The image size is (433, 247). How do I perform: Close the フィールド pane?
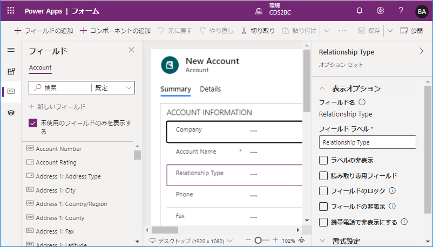coord(131,50)
